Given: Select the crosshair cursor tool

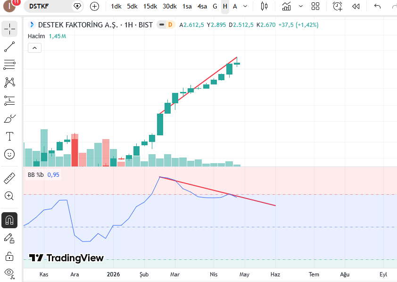Looking at the screenshot, I should coord(9,29).
